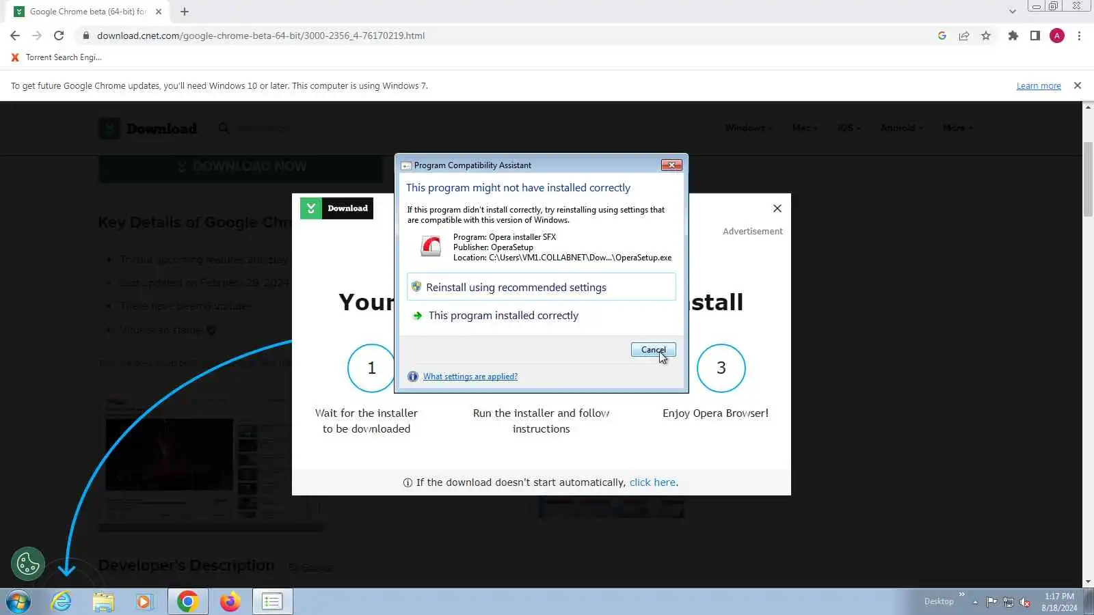The width and height of the screenshot is (1094, 615).
Task: Open the profile avatar A menu
Action: coord(1057,36)
